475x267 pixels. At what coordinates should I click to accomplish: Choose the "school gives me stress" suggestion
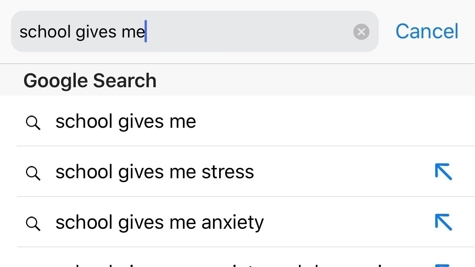(x=155, y=172)
